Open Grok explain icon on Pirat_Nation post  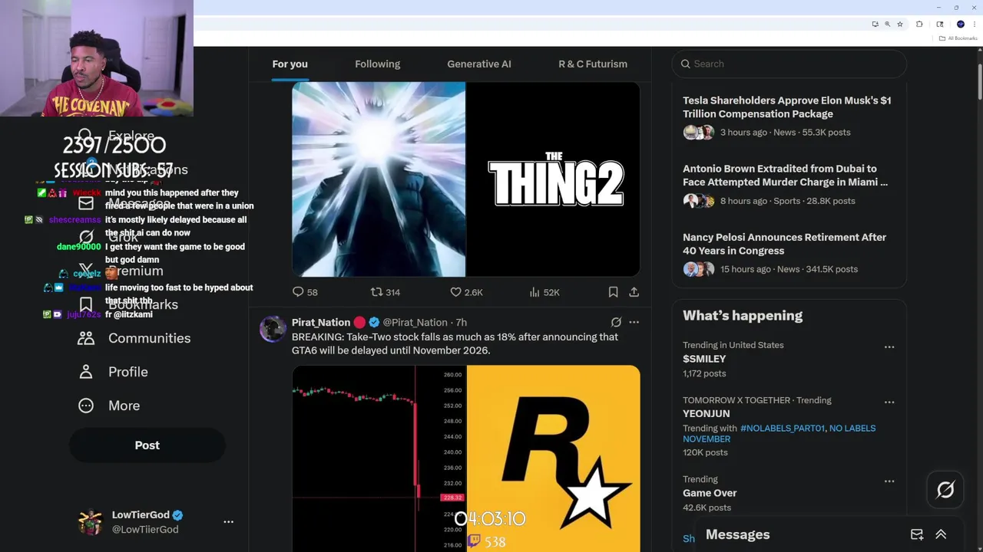pyautogui.click(x=616, y=323)
